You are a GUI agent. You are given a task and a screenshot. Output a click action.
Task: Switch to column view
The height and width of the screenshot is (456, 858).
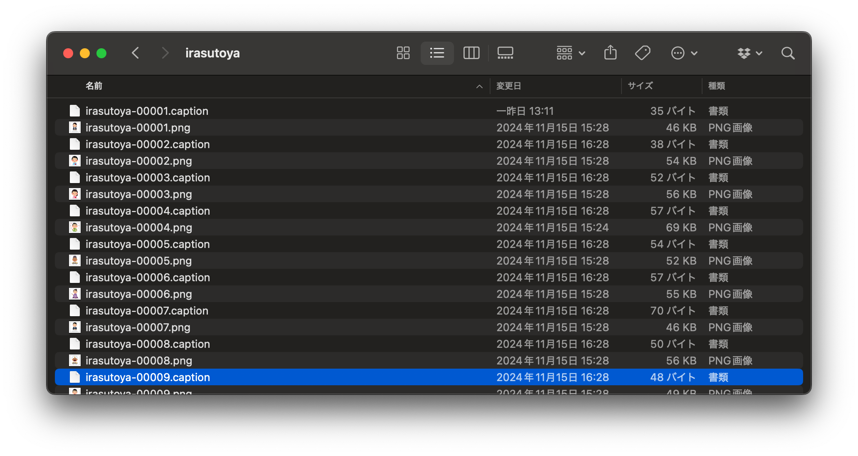pos(471,53)
